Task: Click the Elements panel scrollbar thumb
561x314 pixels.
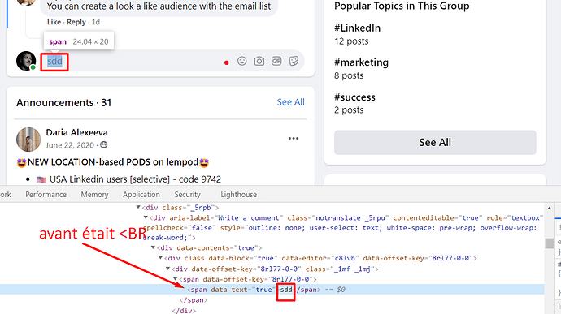Action: tap(549, 243)
